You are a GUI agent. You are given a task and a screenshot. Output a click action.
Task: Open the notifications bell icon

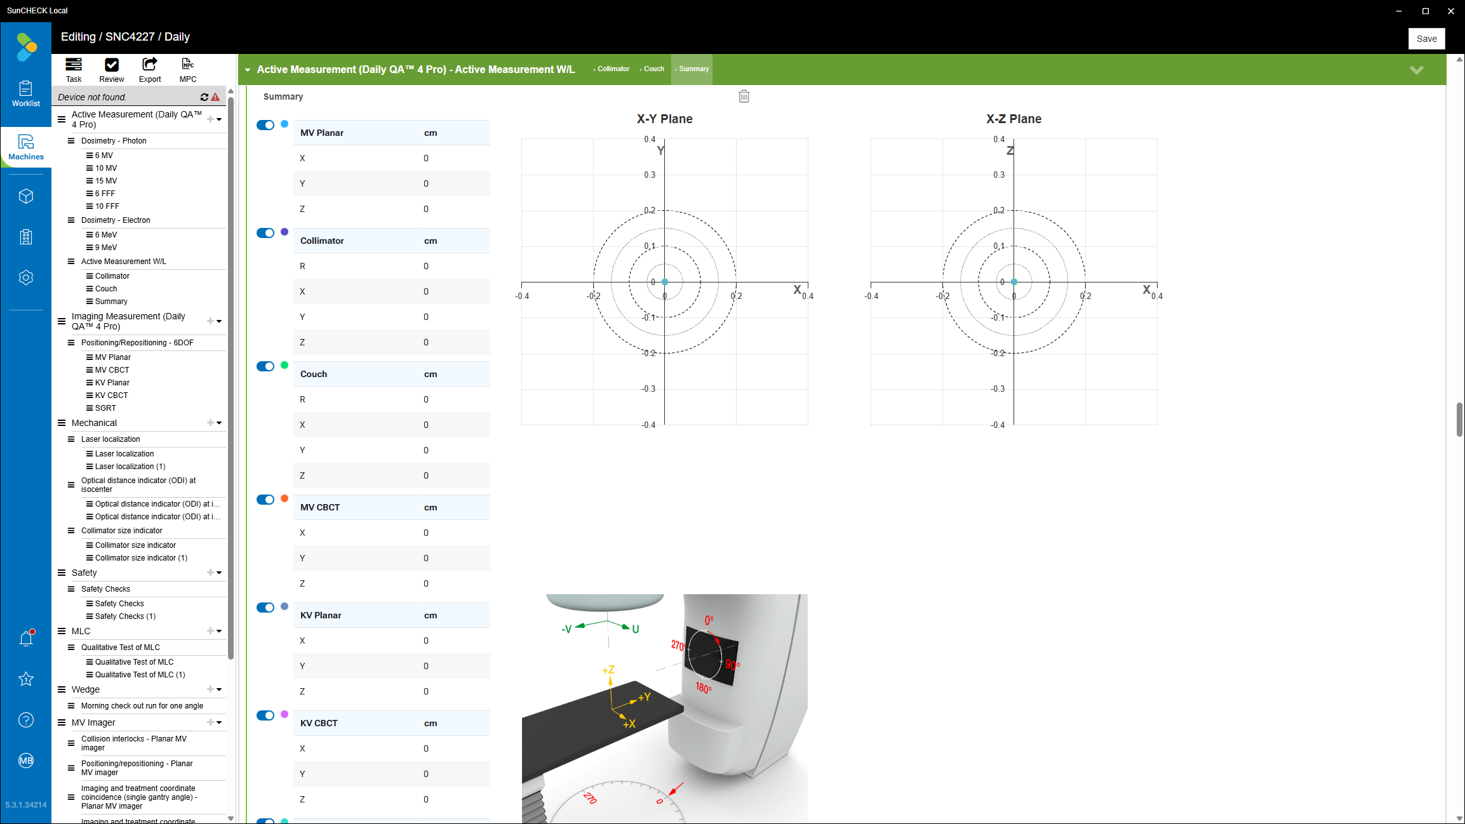coord(26,639)
